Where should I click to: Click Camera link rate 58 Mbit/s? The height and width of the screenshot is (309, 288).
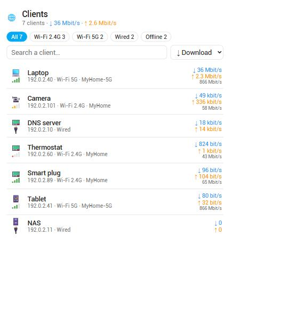click(212, 108)
